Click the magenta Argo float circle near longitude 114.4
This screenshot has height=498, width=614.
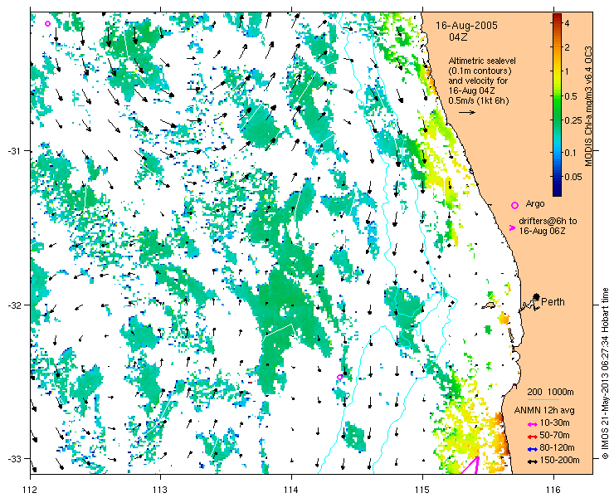coord(340,378)
